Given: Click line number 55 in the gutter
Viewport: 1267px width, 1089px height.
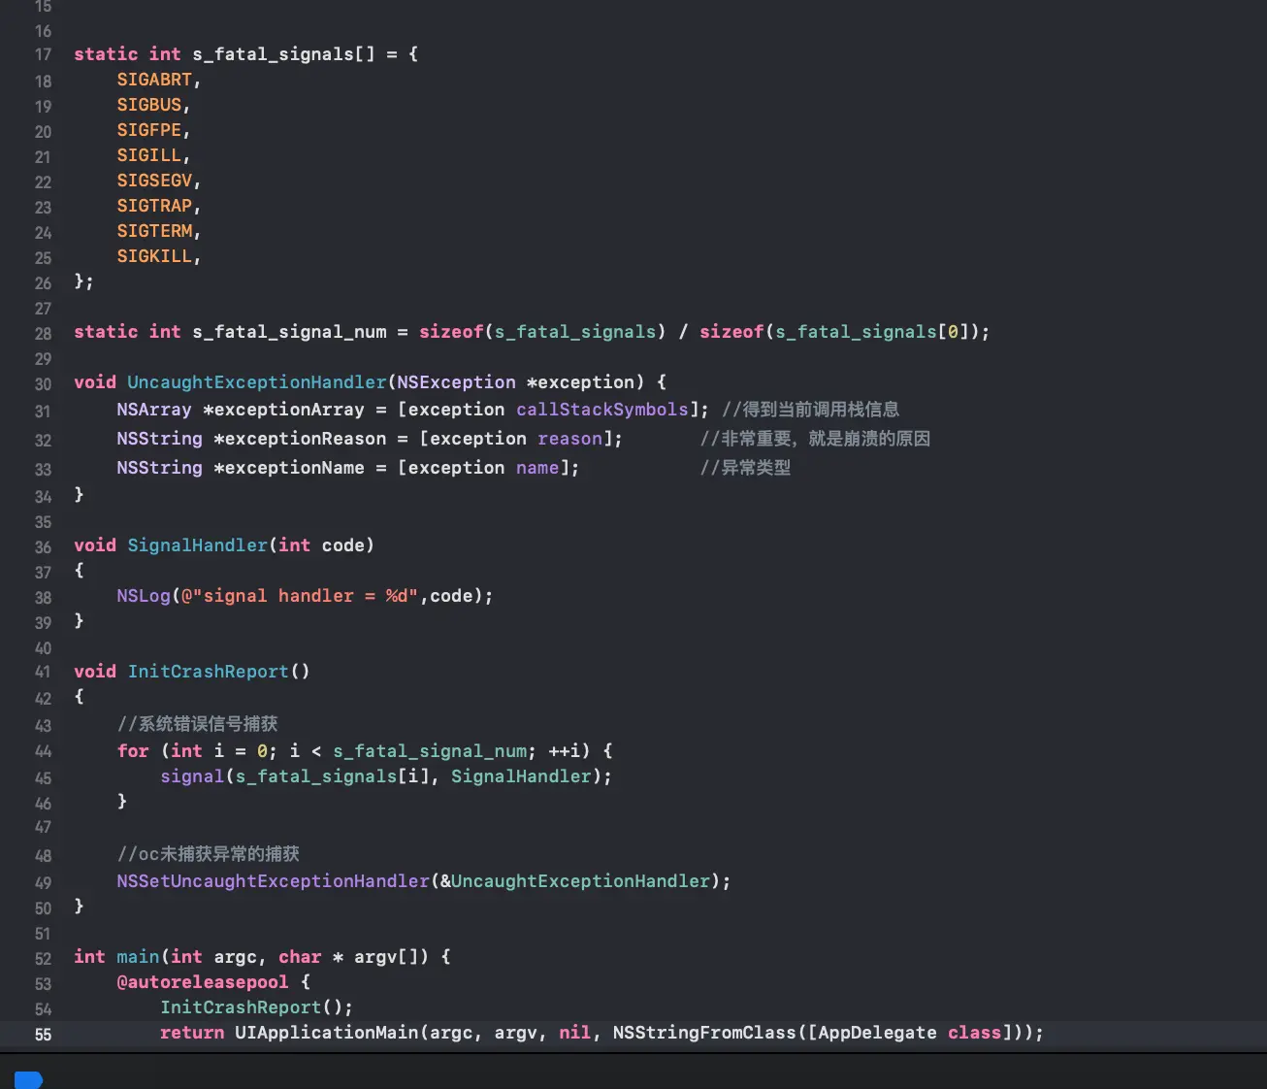Looking at the screenshot, I should point(43,1035).
